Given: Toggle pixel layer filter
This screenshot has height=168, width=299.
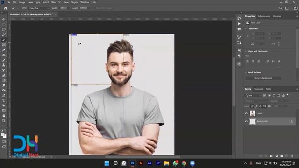Looking at the screenshot, I should (x=264, y=95).
